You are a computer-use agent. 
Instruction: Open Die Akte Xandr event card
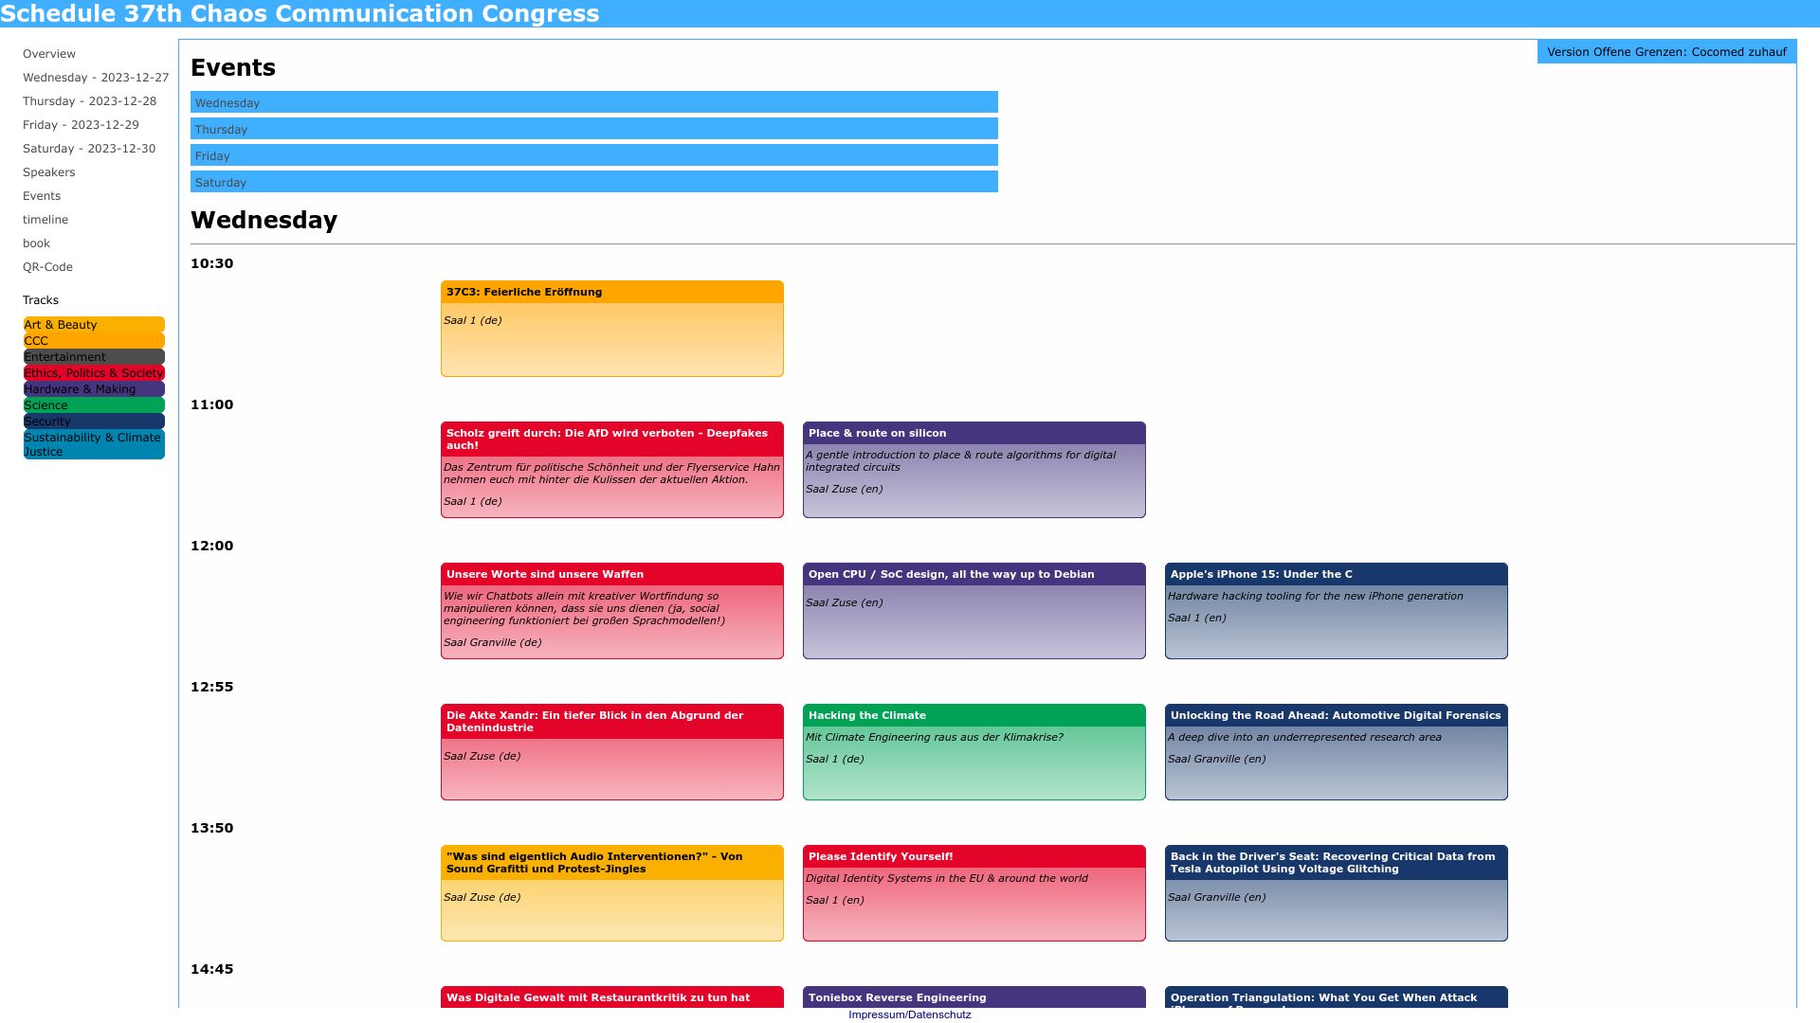(x=612, y=752)
